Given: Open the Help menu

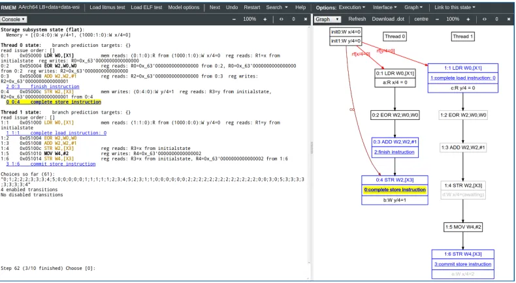Looking at the screenshot, I should pos(300,7).
